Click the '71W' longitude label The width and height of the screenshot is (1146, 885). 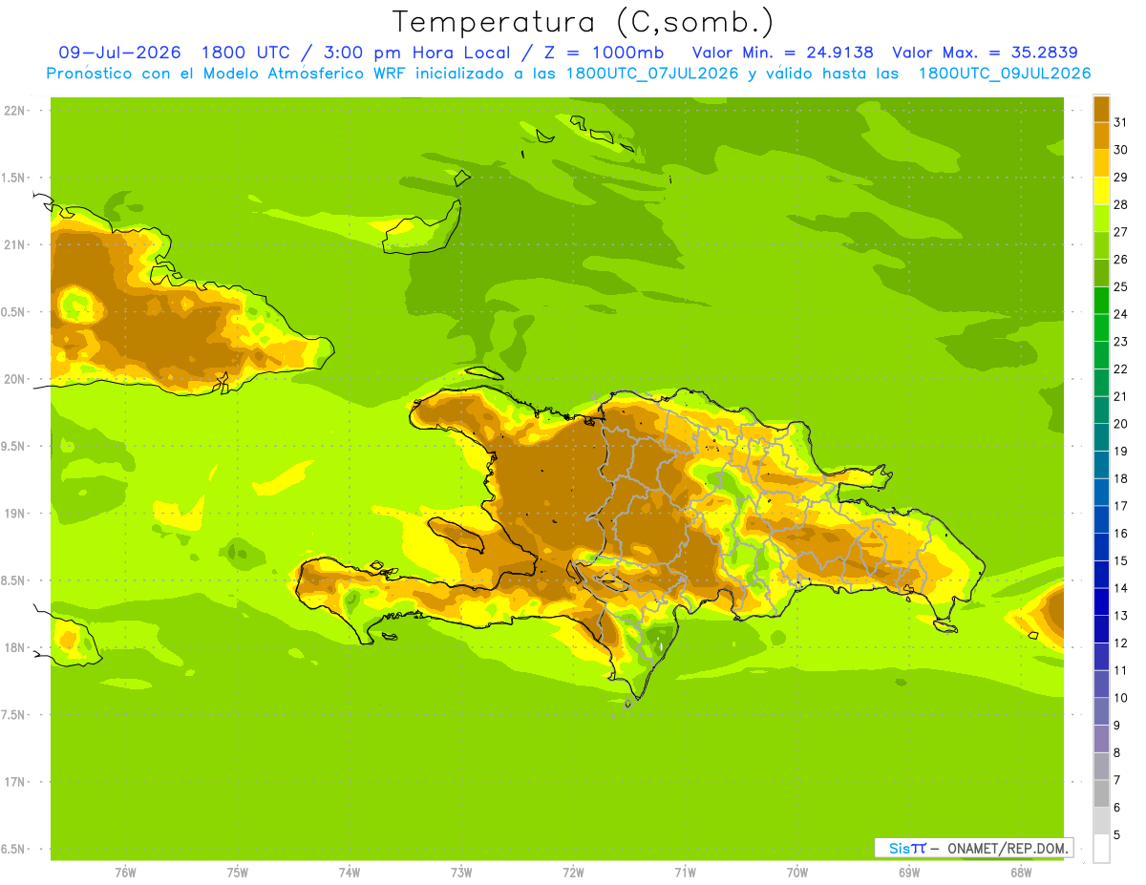pos(685,873)
